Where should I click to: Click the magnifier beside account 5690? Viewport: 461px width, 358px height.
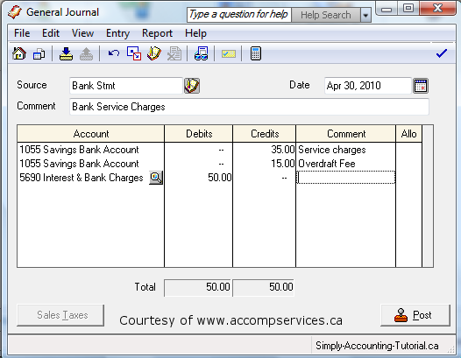156,178
